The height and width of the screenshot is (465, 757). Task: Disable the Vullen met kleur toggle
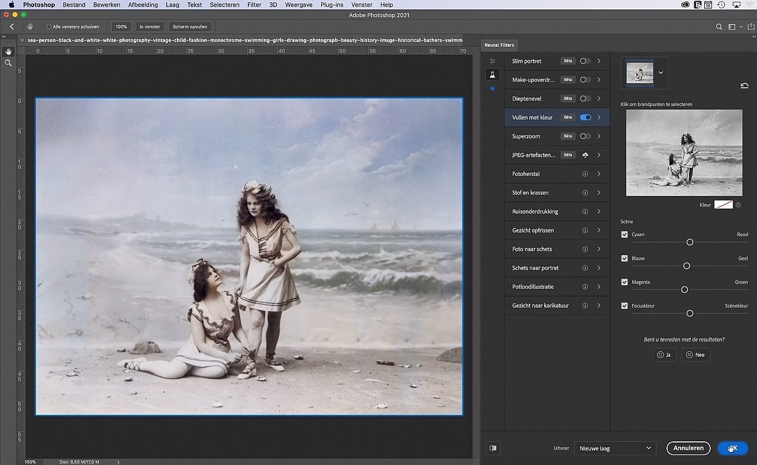[x=585, y=117]
